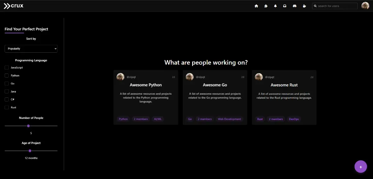Open the notifications bell
Viewport: 373px width, 179px height.
point(275,6)
